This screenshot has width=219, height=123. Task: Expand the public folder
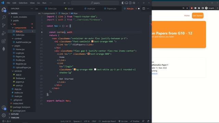pyautogui.click(x=16, y=20)
